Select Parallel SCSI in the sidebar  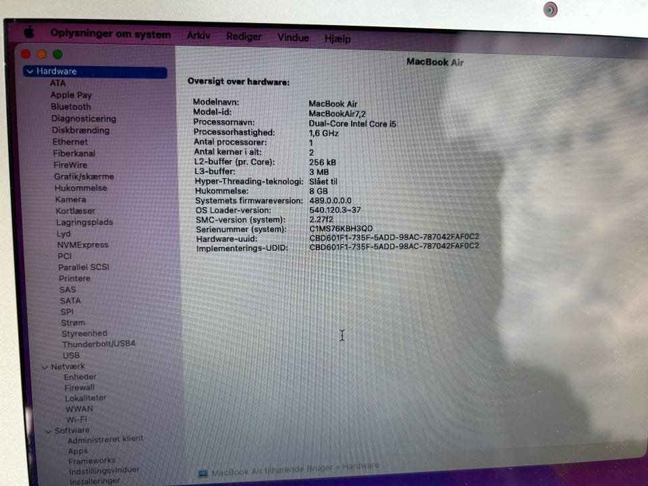coord(84,267)
